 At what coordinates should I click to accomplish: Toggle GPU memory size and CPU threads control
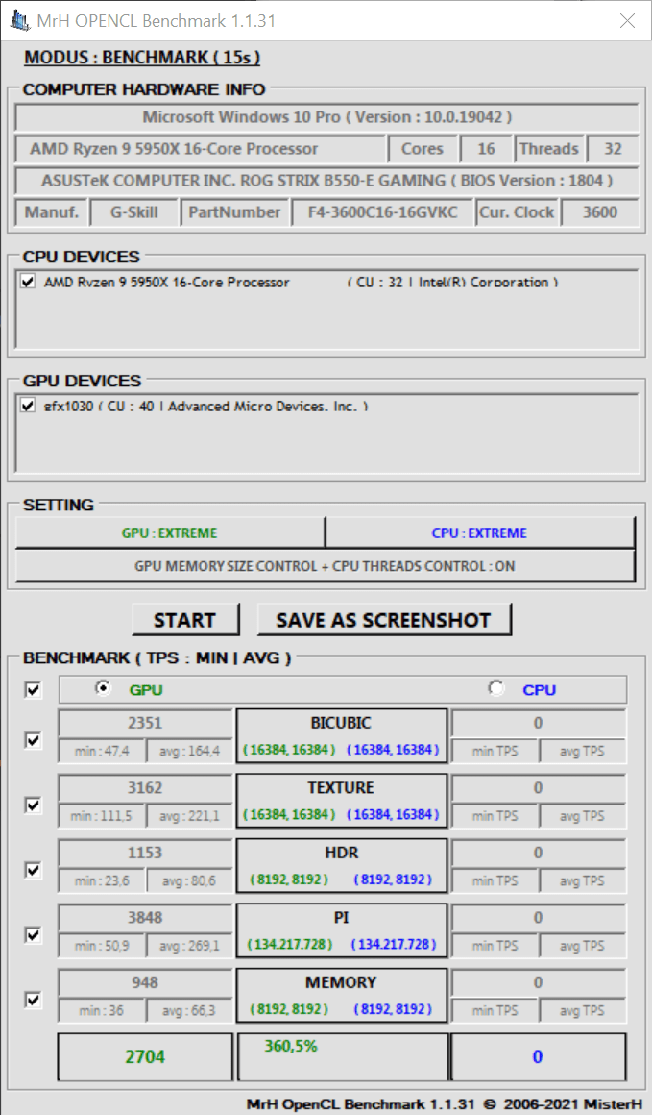[325, 567]
